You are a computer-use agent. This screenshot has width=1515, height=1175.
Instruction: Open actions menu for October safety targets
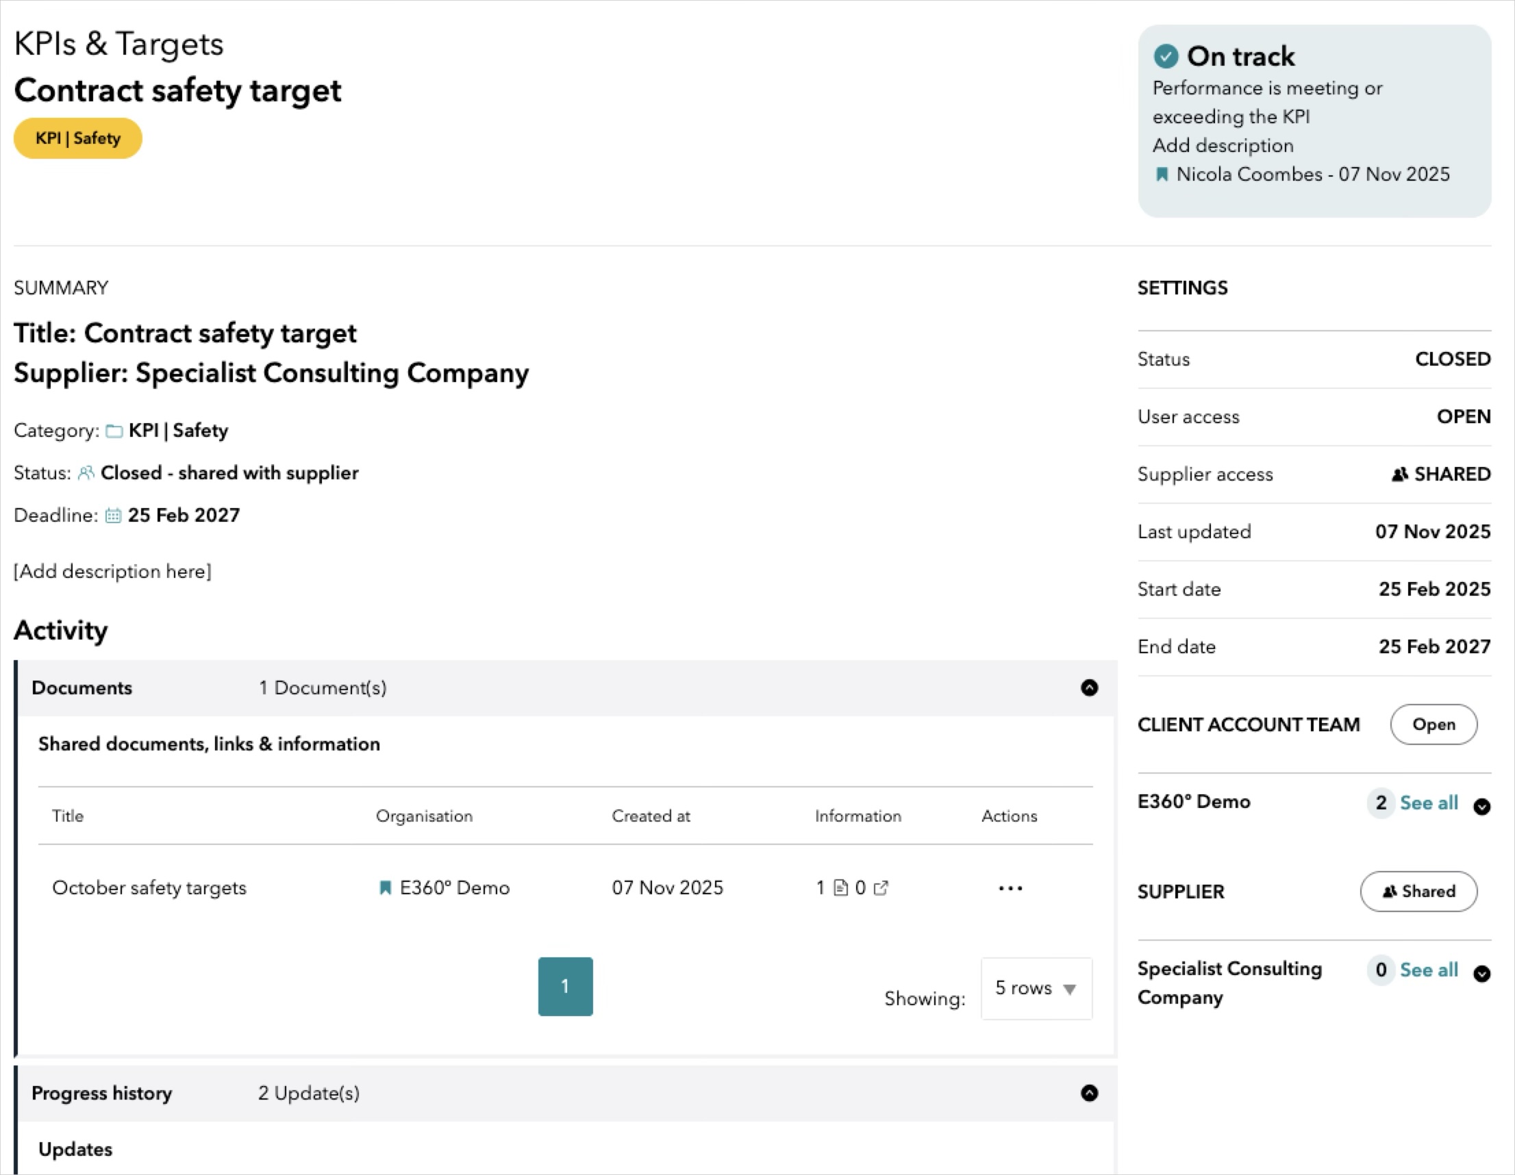[x=1010, y=889]
